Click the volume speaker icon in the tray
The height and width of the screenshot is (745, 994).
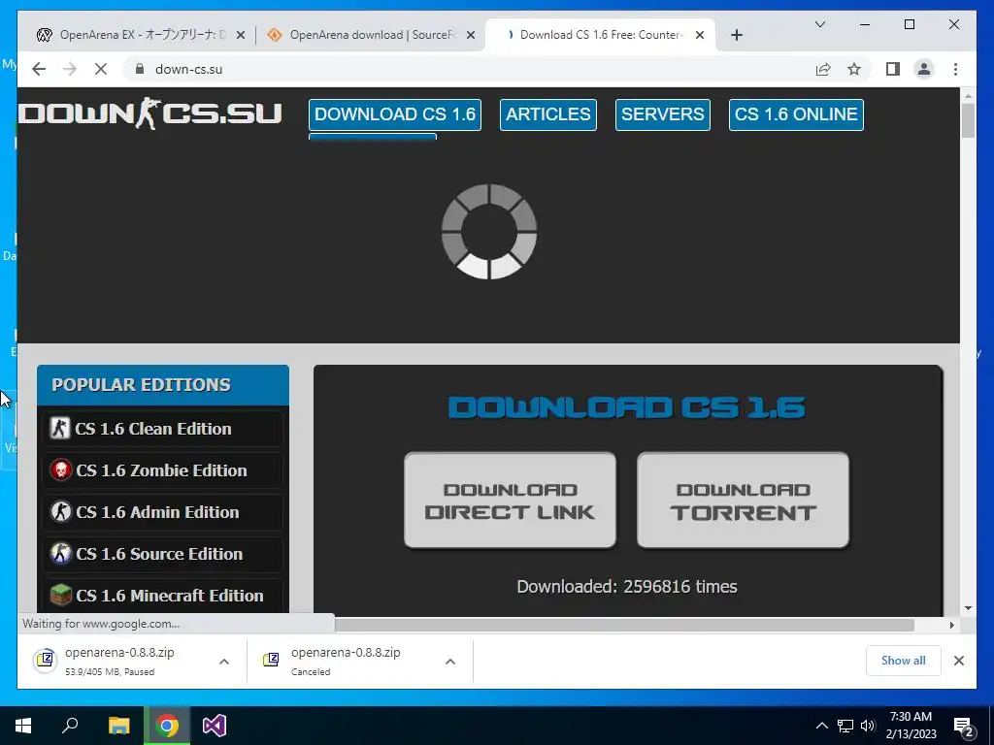[x=868, y=726]
